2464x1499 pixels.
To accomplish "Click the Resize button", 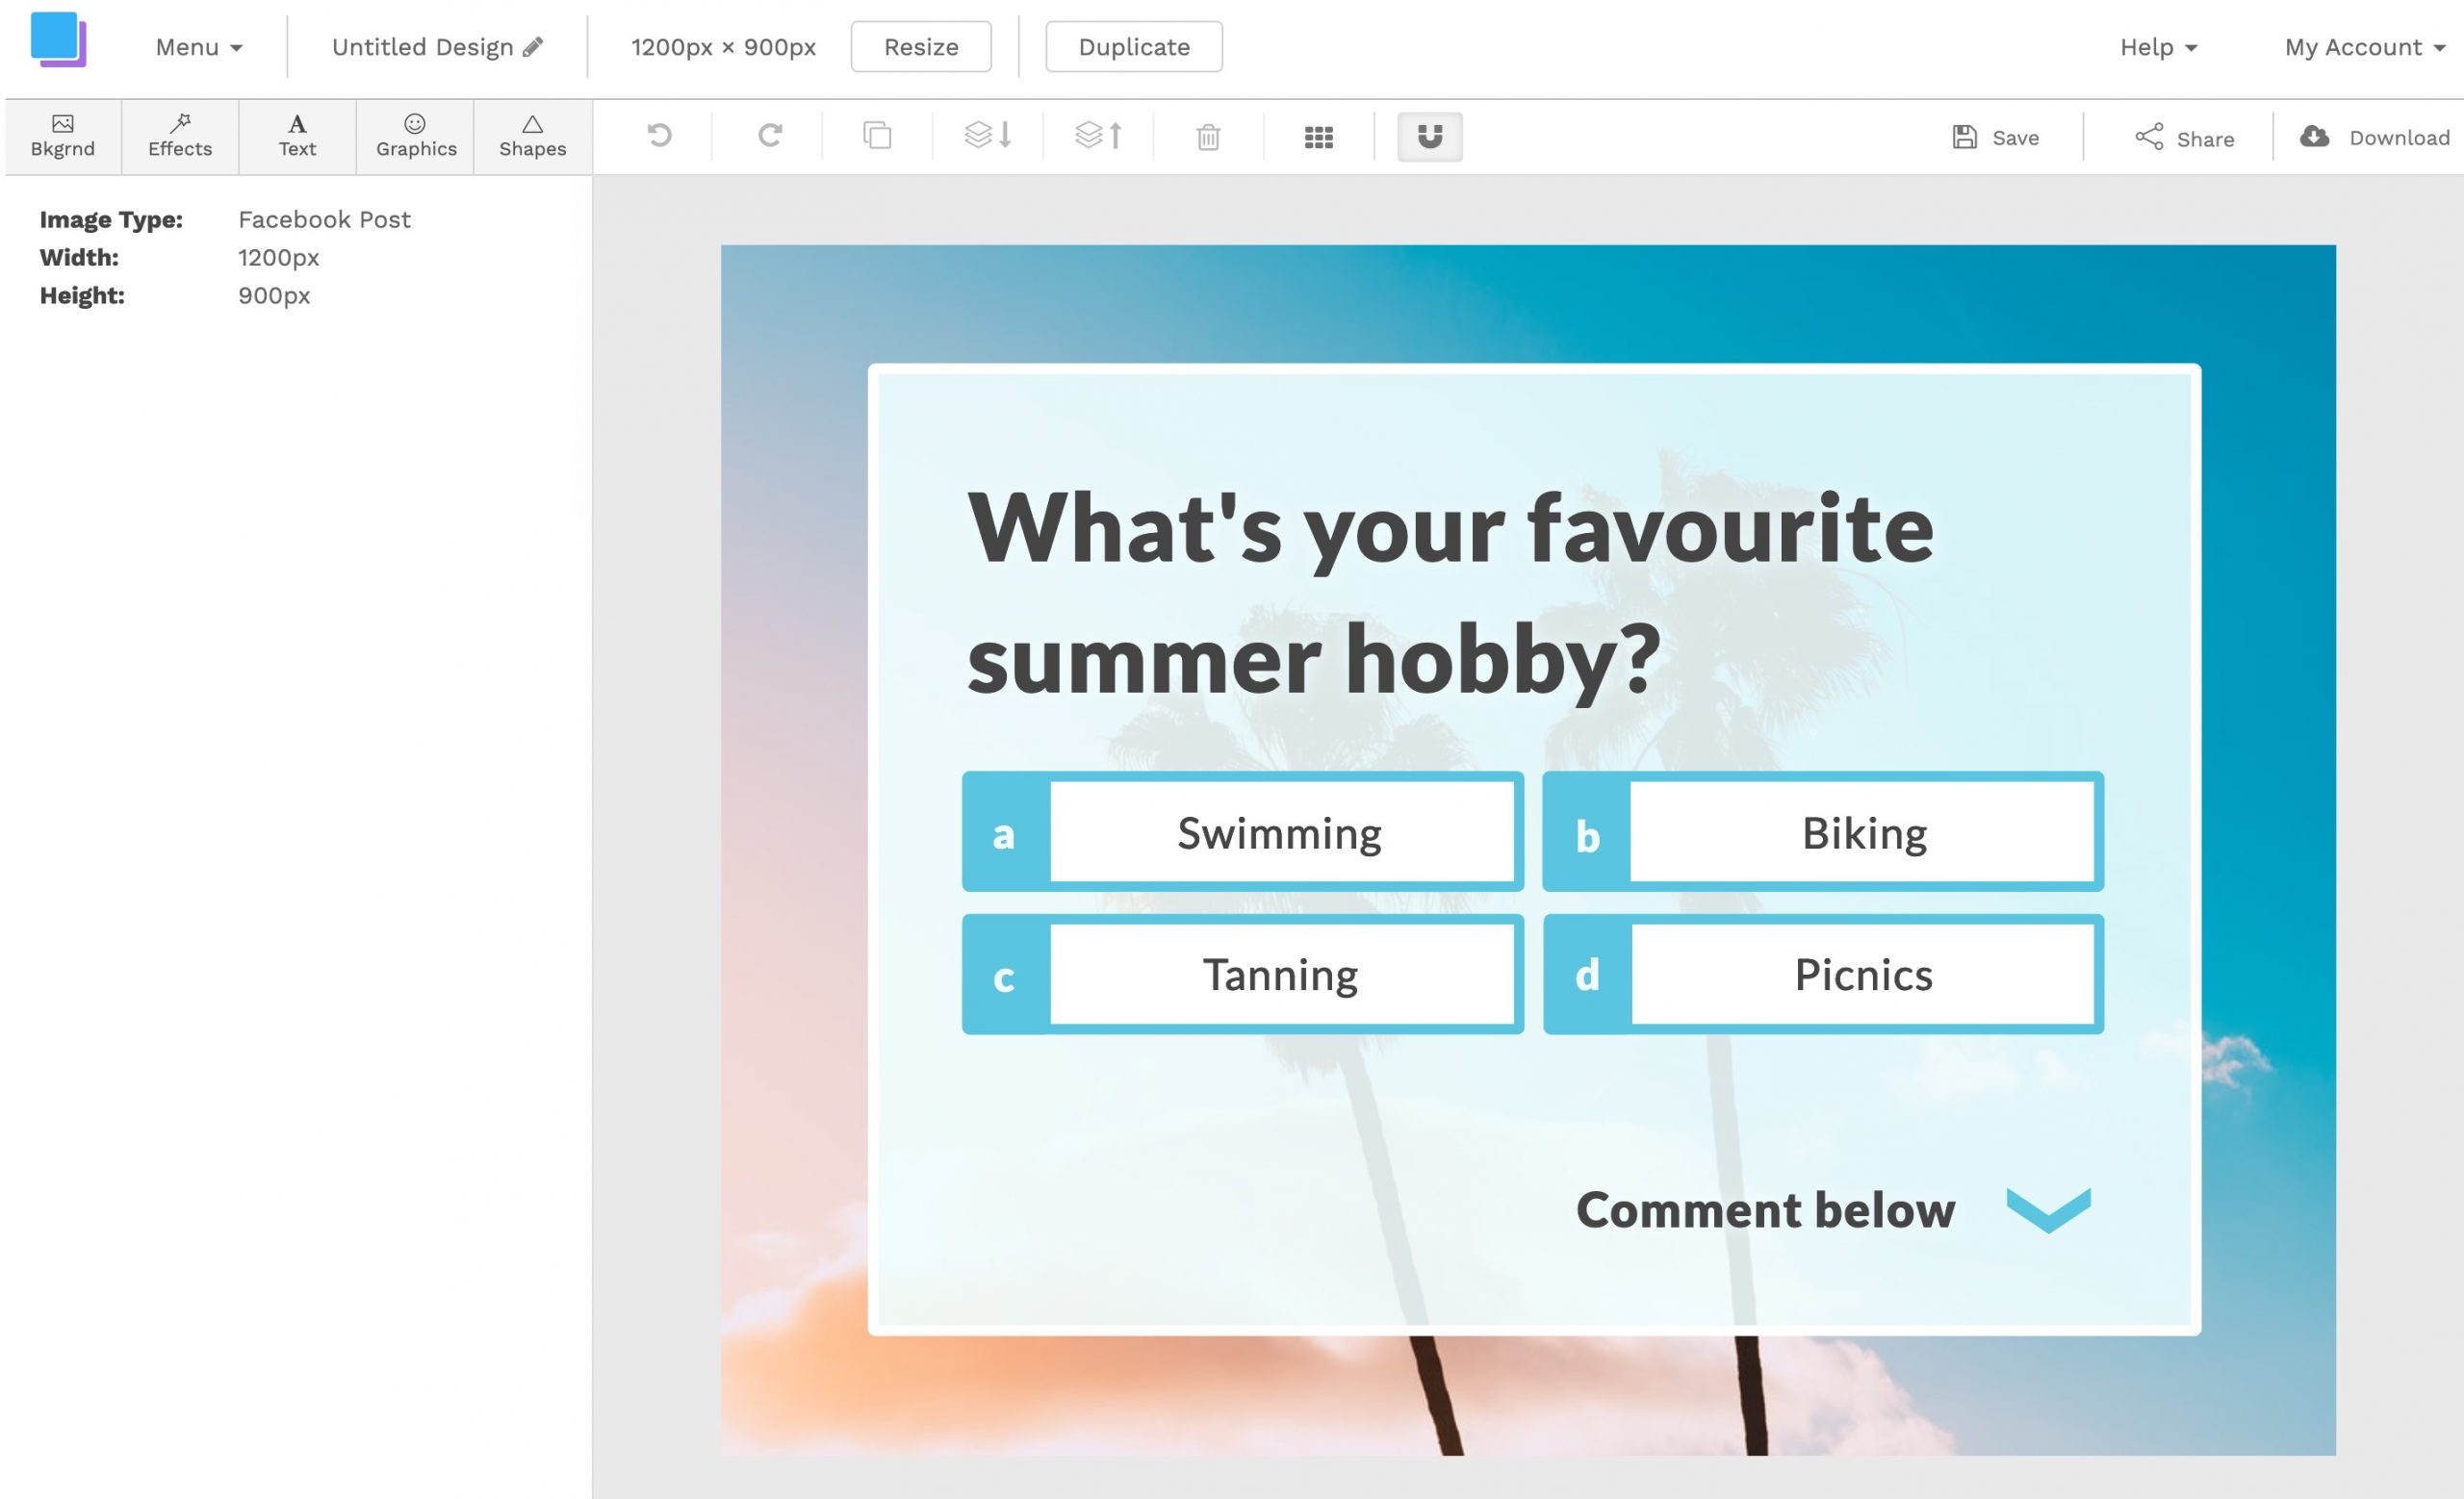I will tap(921, 47).
